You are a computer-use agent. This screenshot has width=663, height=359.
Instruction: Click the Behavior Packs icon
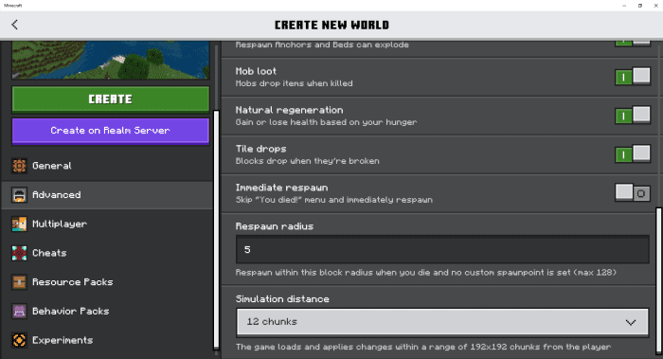[x=19, y=312]
